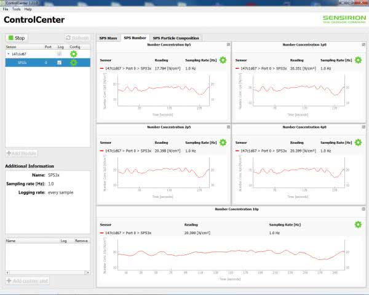The width and height of the screenshot is (369, 295).
Task: Open settings gear of Number Concentration 2p5 plot
Action: (x=223, y=143)
